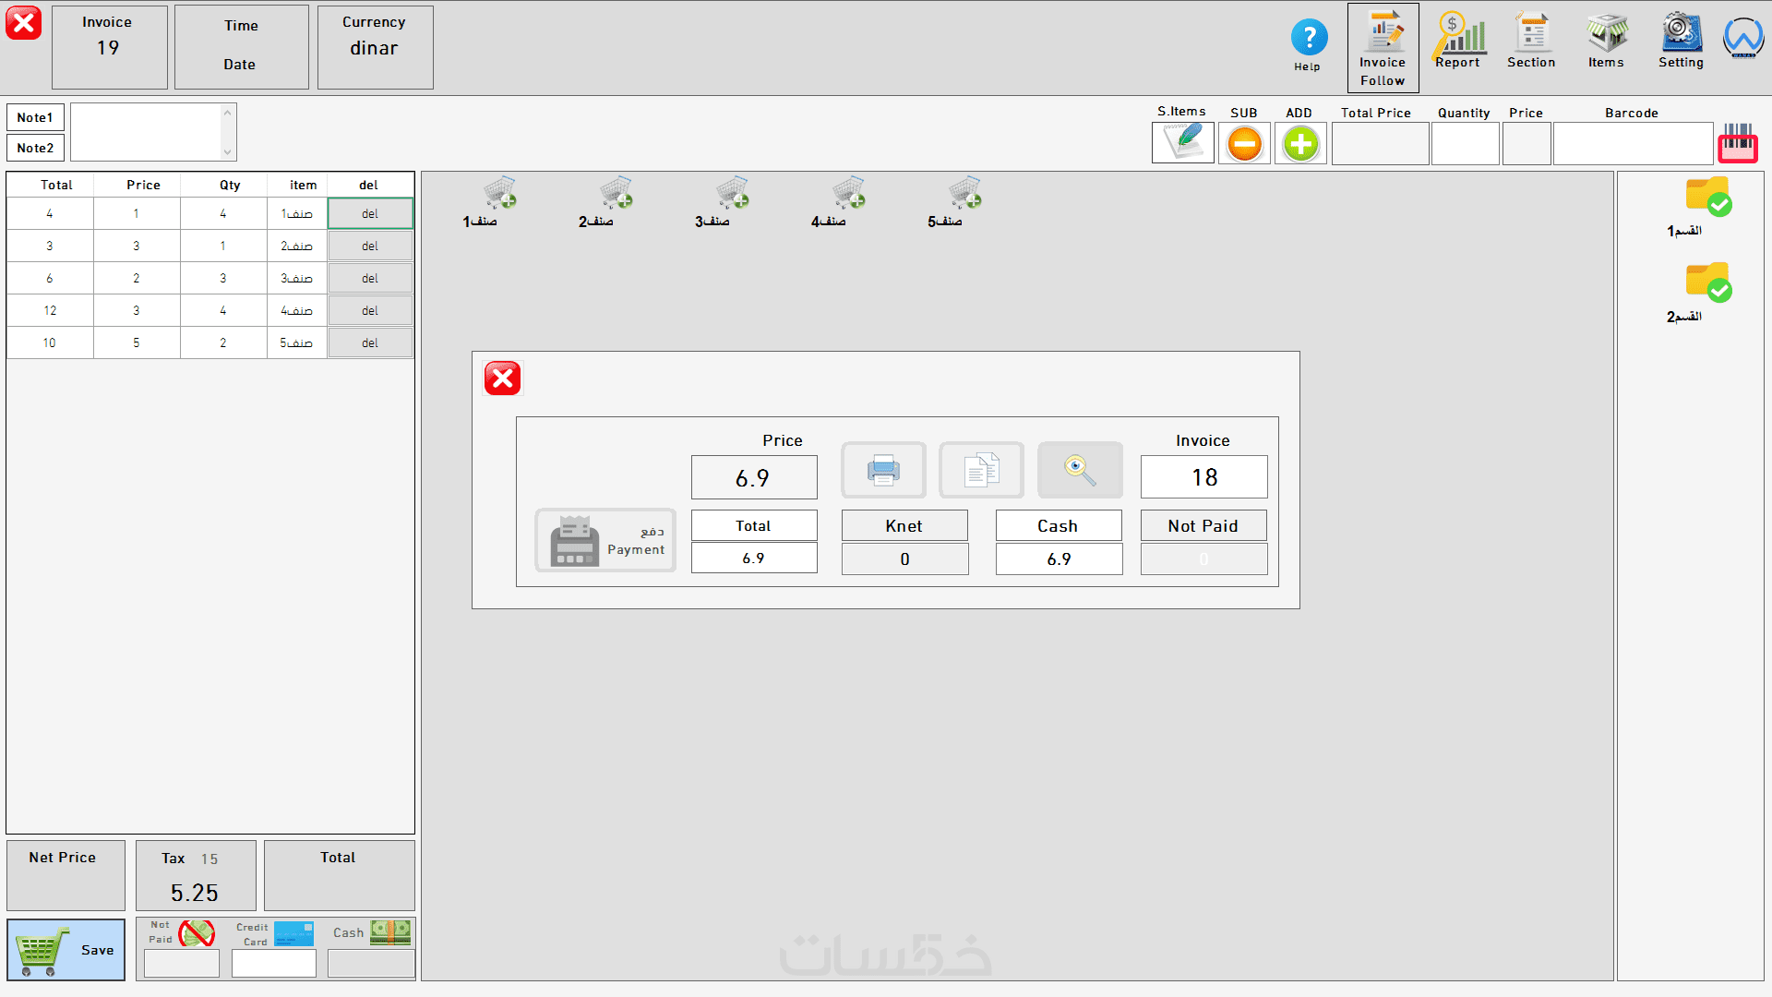The image size is (1772, 997).
Task: Open the Items inventory icon
Action: [1606, 42]
